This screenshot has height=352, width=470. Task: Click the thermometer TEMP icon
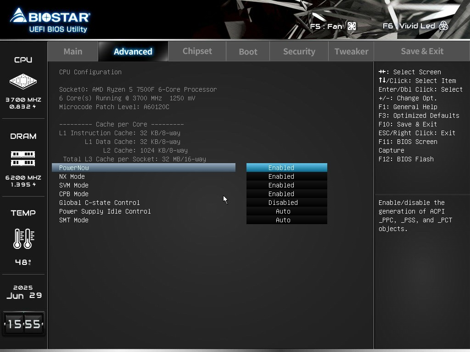click(23, 238)
